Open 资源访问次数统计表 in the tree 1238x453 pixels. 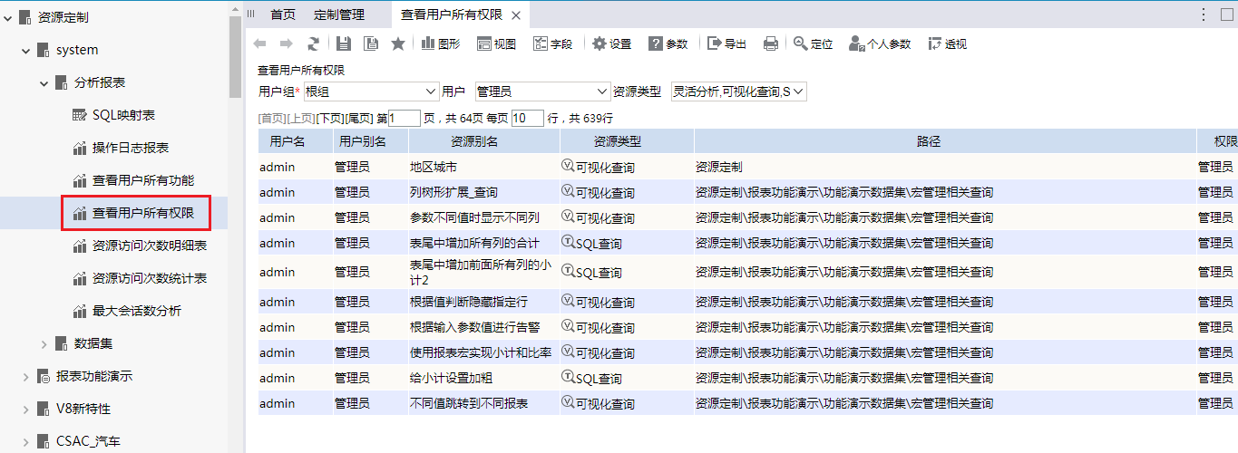coord(150,278)
